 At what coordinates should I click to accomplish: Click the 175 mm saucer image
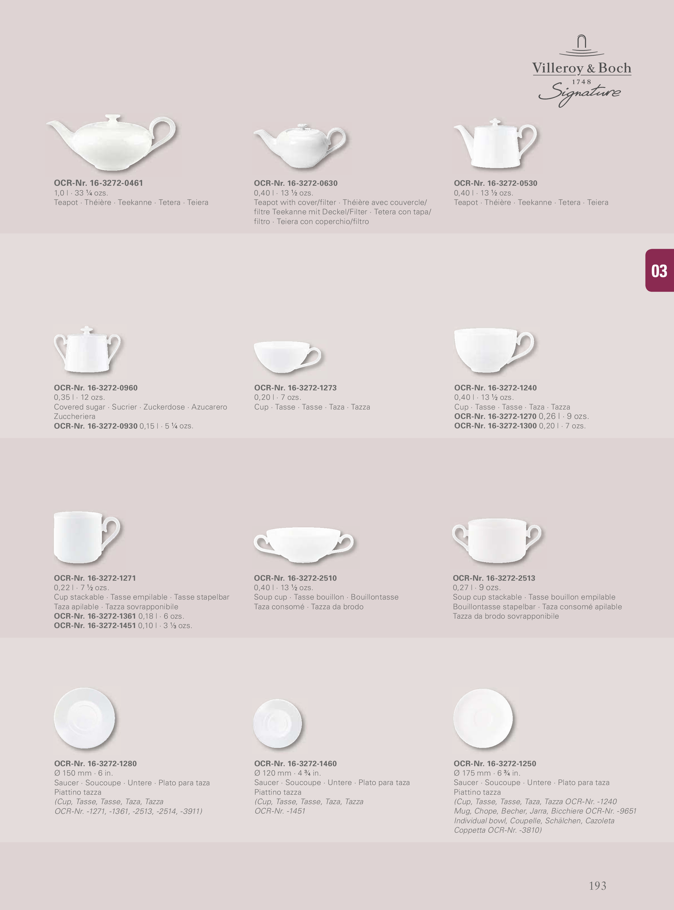coord(483,719)
